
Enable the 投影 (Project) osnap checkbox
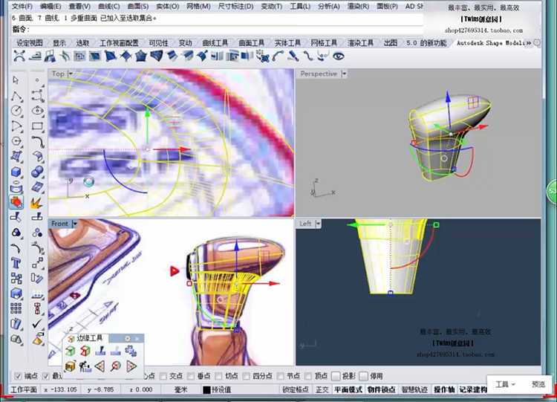(x=336, y=376)
